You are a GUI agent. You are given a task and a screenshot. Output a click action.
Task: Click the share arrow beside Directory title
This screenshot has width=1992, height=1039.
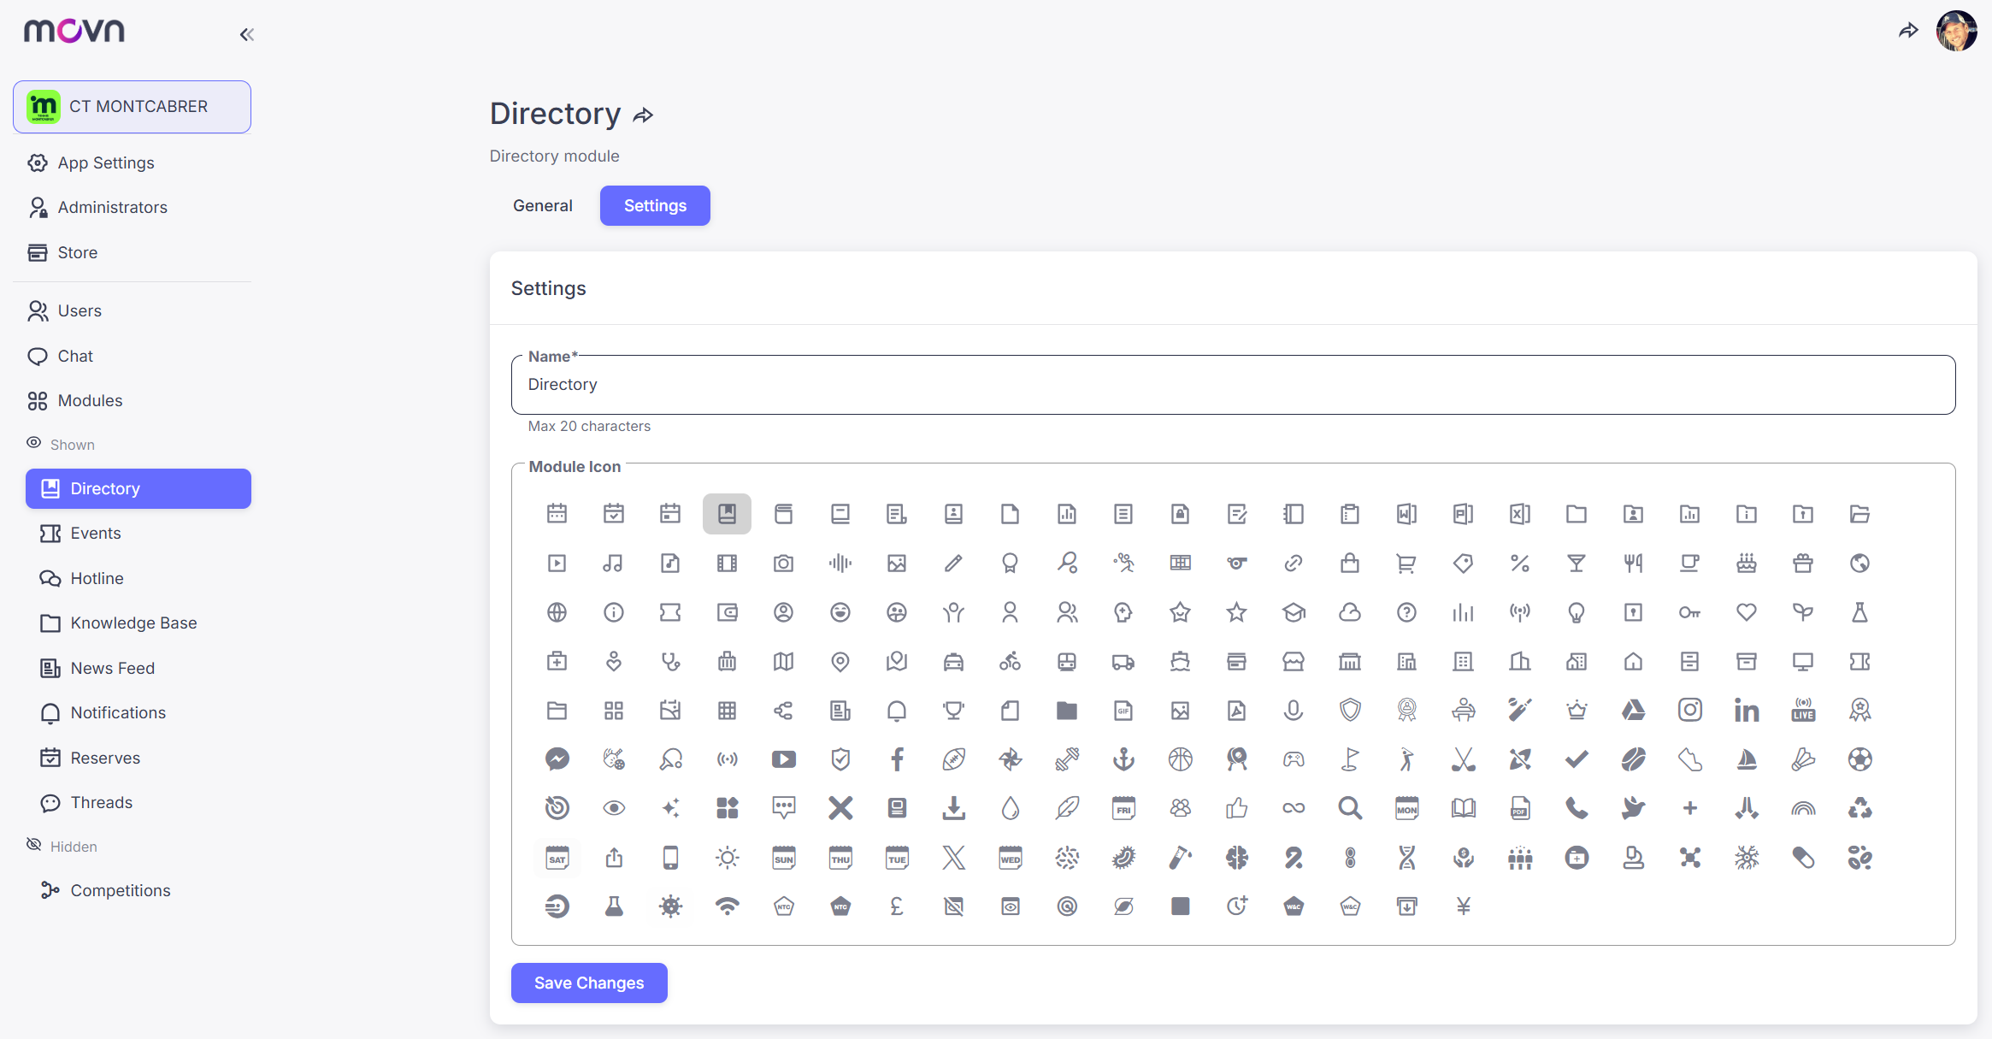643,115
